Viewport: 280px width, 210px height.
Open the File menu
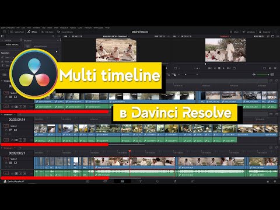[x=18, y=28]
